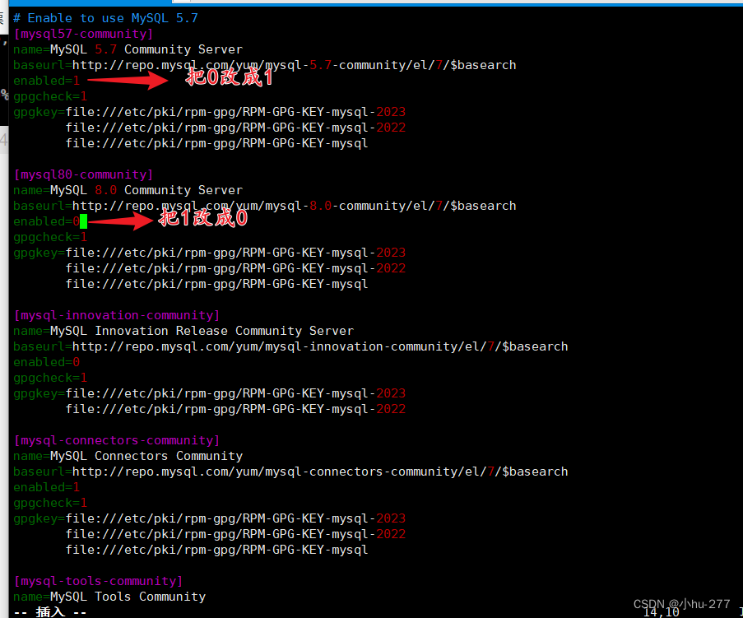Click the line 'name=MySQL 8.0 Community Server'
The height and width of the screenshot is (618, 743).
128,191
